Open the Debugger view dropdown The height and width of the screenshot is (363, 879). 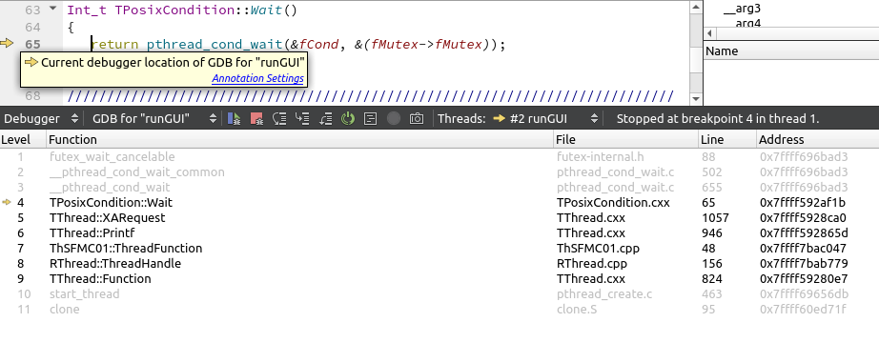(x=41, y=119)
